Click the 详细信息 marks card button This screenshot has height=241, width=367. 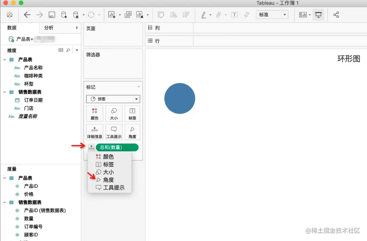pos(94,132)
